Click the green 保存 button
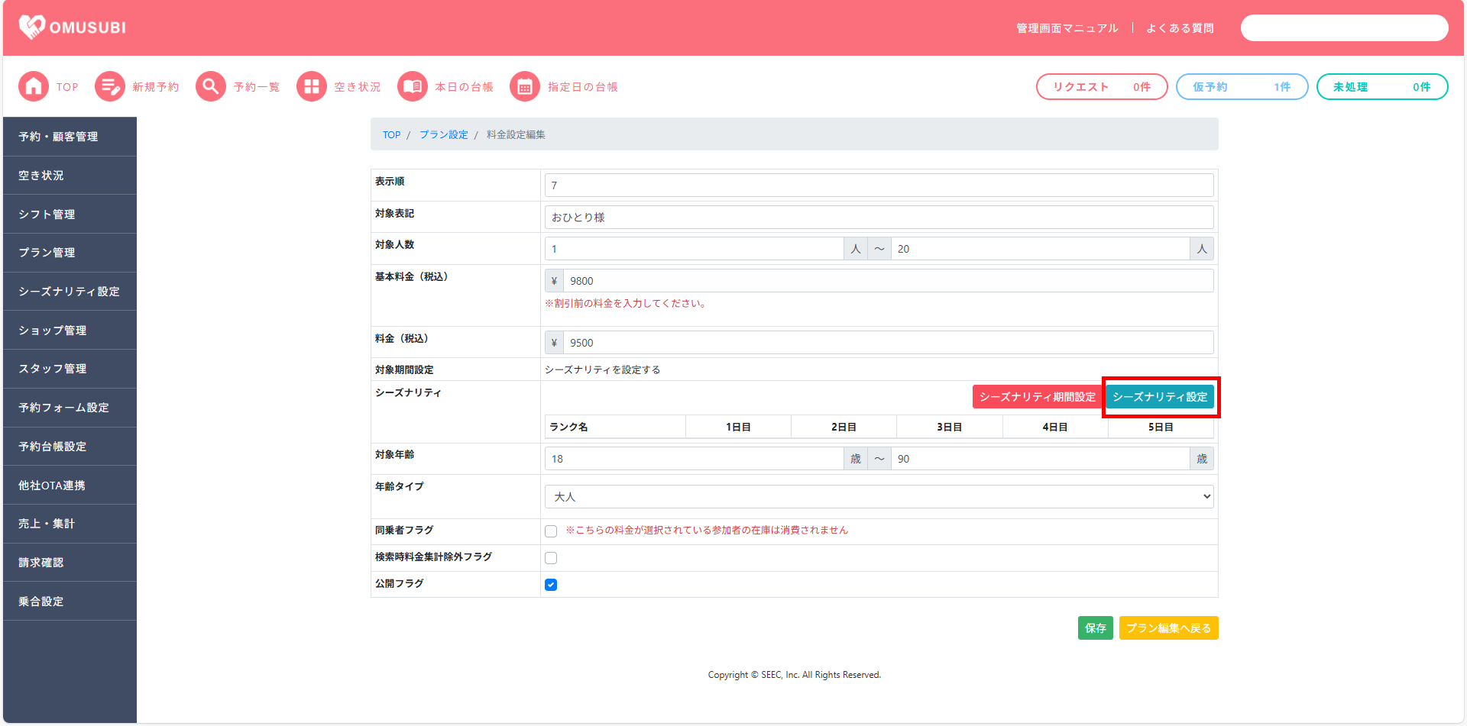The height and width of the screenshot is (726, 1467). point(1095,628)
